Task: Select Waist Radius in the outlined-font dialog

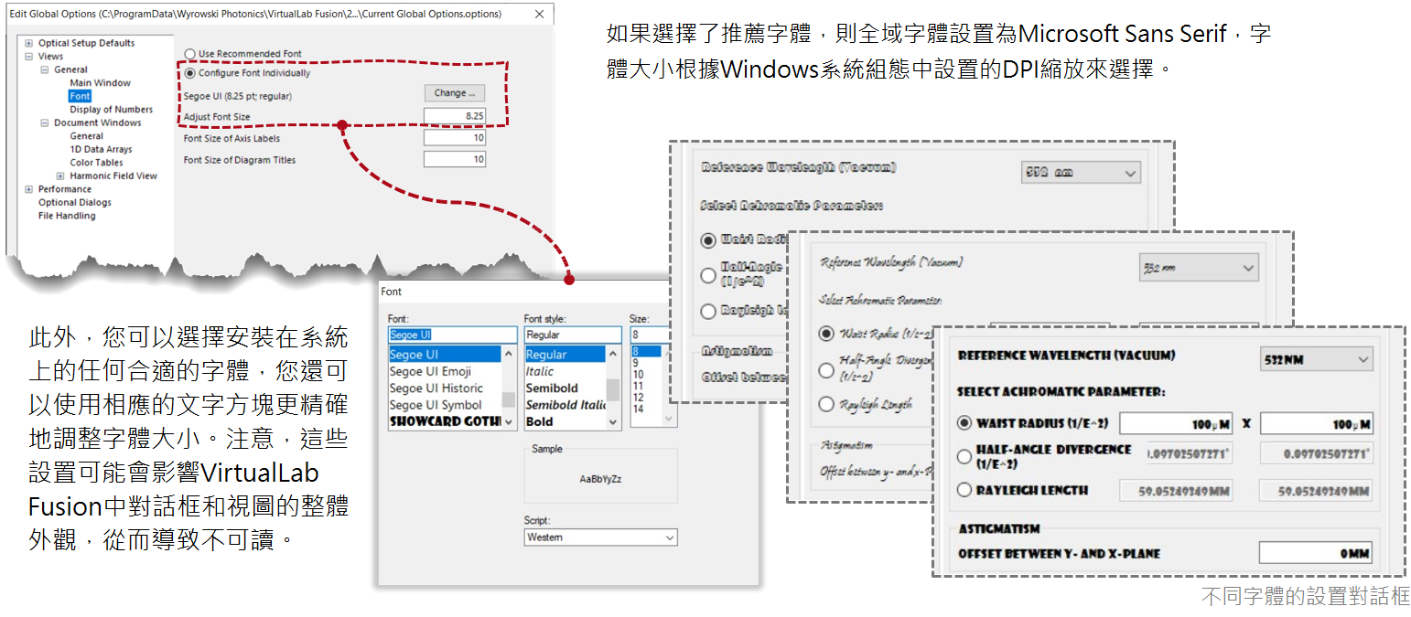Action: coord(707,239)
